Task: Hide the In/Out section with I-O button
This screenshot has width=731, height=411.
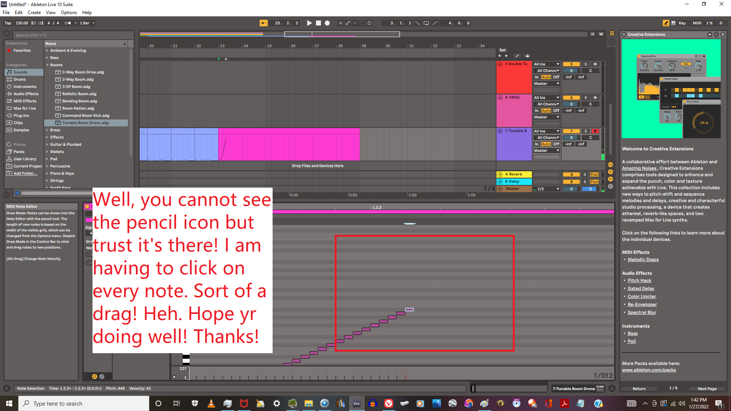Action: pyautogui.click(x=611, y=165)
